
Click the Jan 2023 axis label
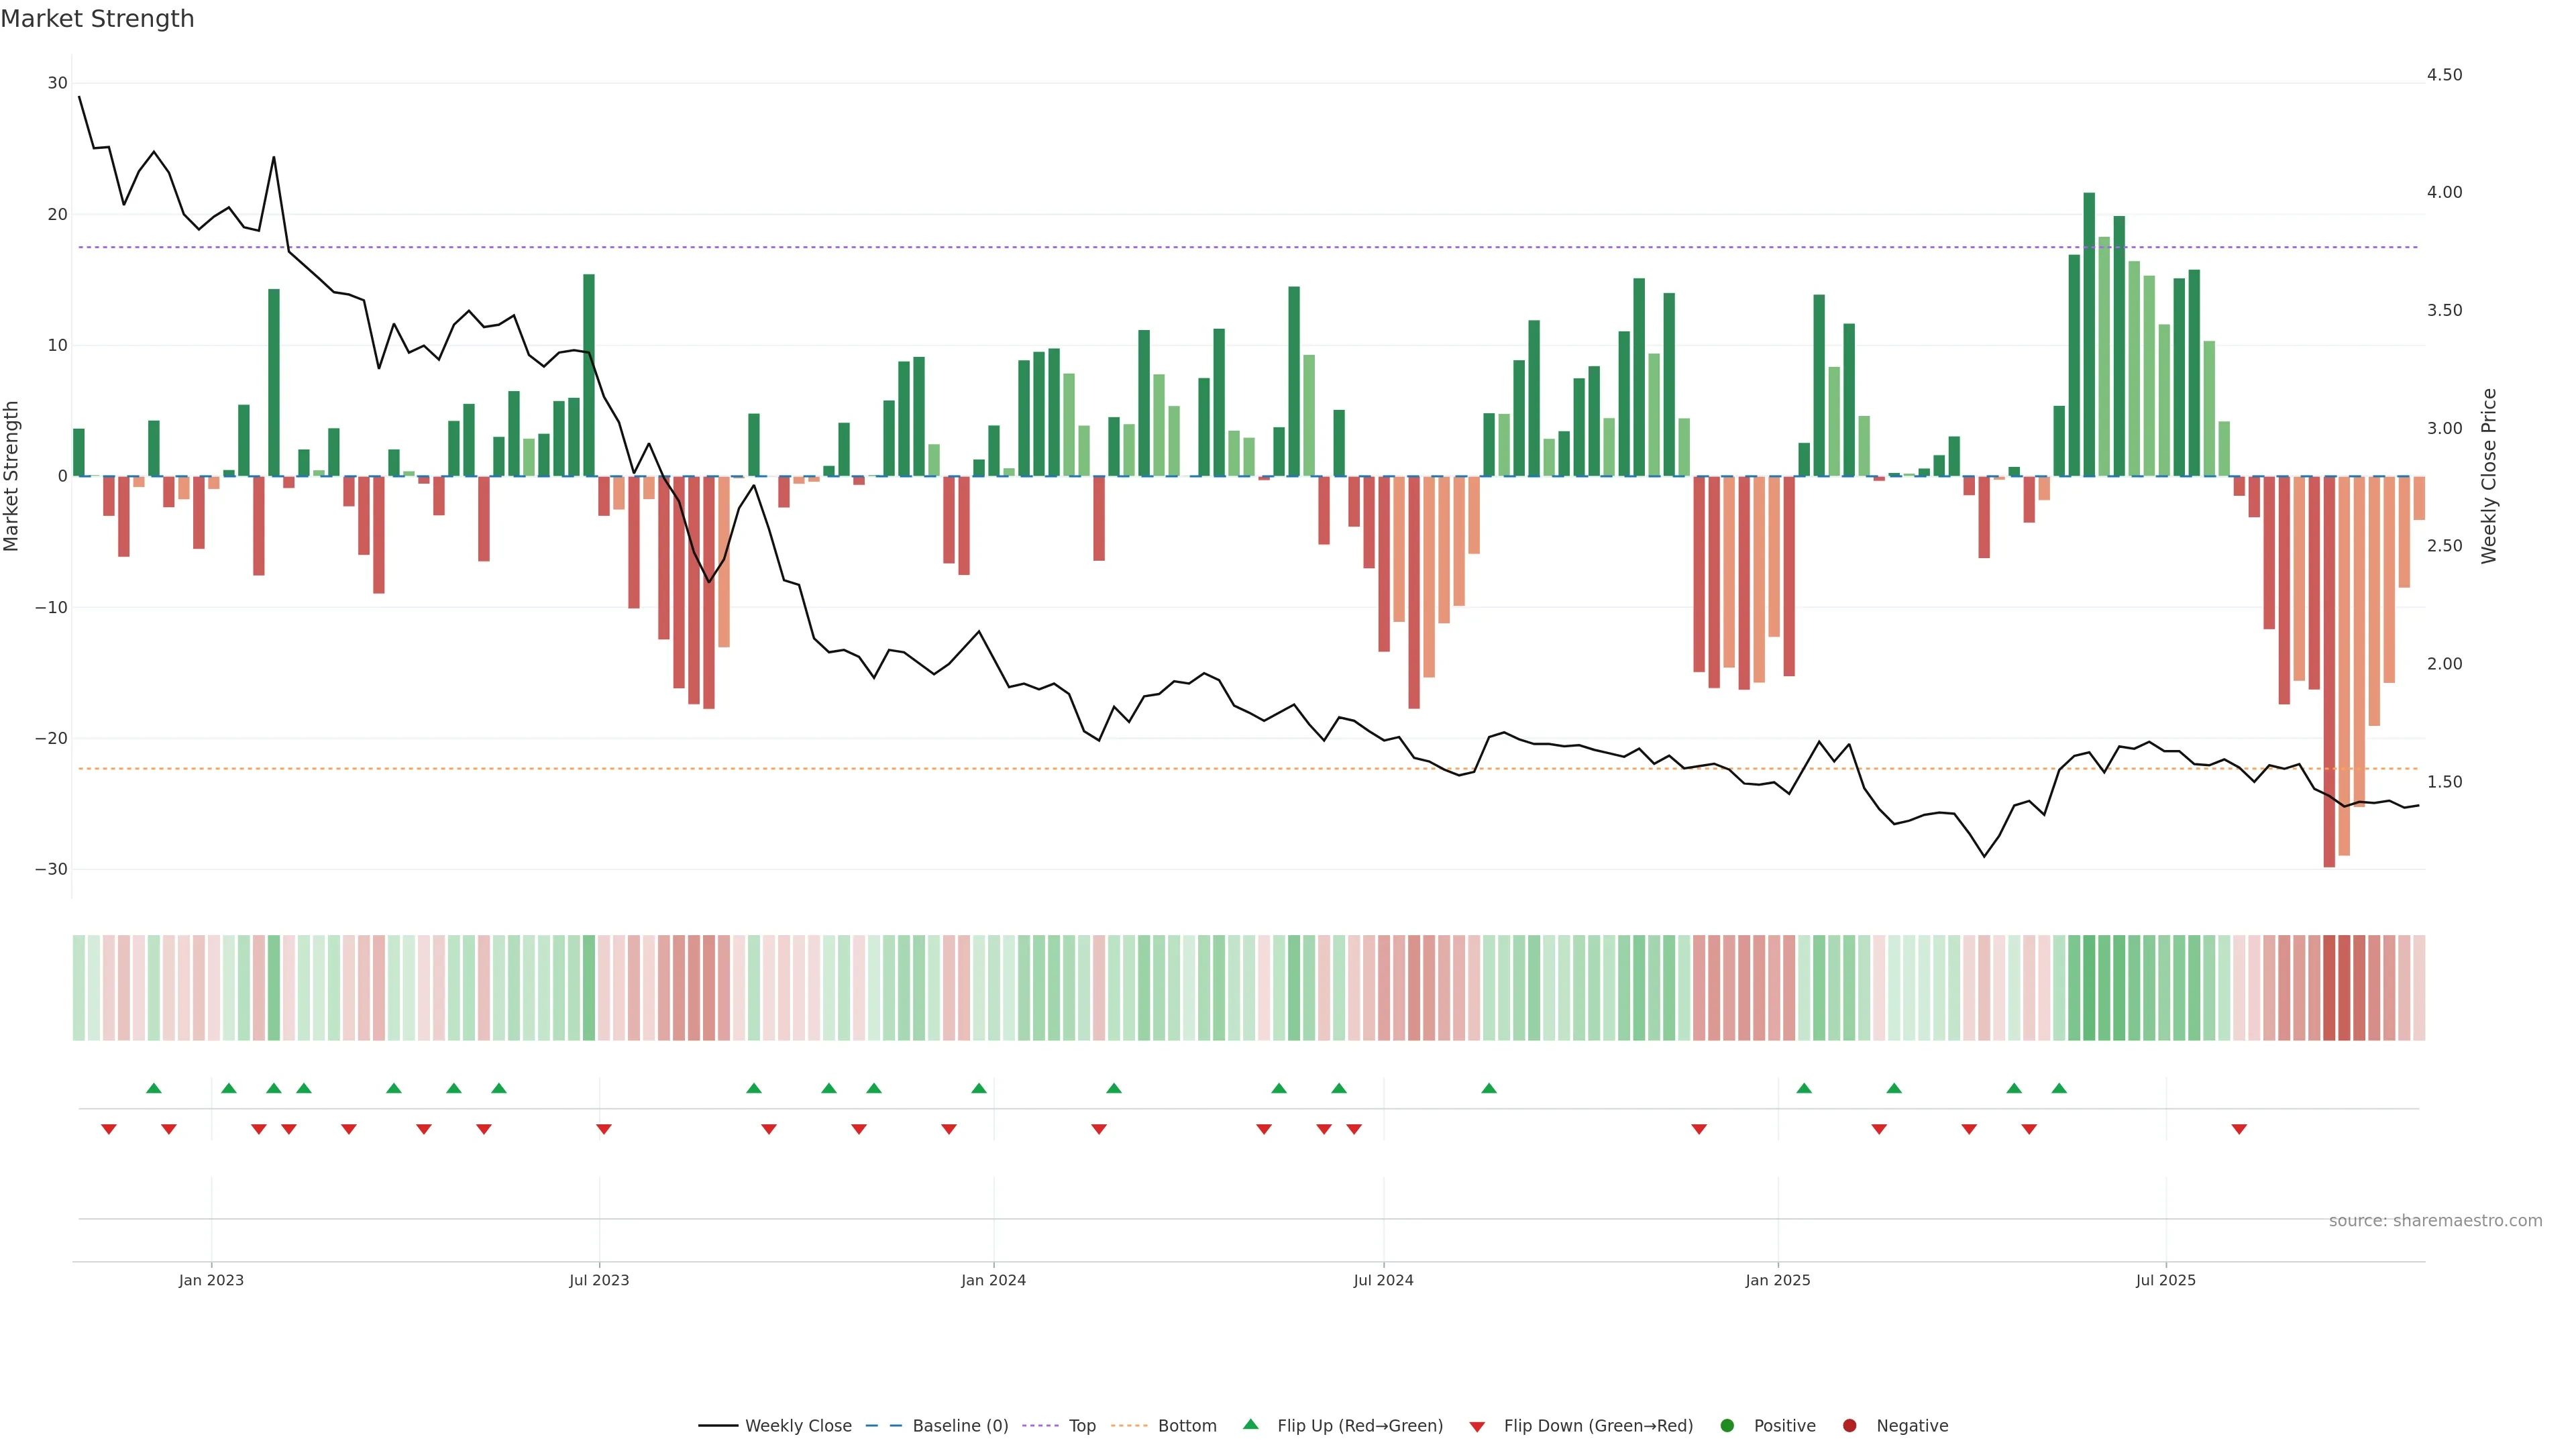211,1280
